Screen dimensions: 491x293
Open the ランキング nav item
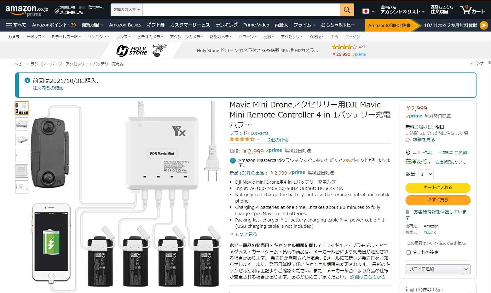pos(227,25)
